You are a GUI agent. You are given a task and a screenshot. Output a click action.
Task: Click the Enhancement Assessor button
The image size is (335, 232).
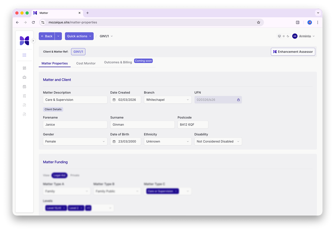pyautogui.click(x=293, y=52)
